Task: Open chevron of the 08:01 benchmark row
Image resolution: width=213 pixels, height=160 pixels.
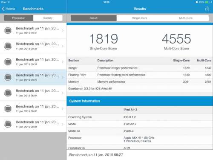Action: point(63,124)
